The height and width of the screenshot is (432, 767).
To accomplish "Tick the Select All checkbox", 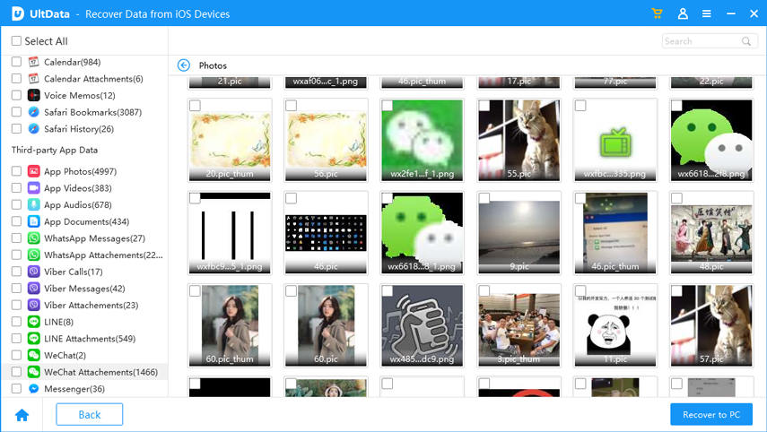I will [x=16, y=40].
